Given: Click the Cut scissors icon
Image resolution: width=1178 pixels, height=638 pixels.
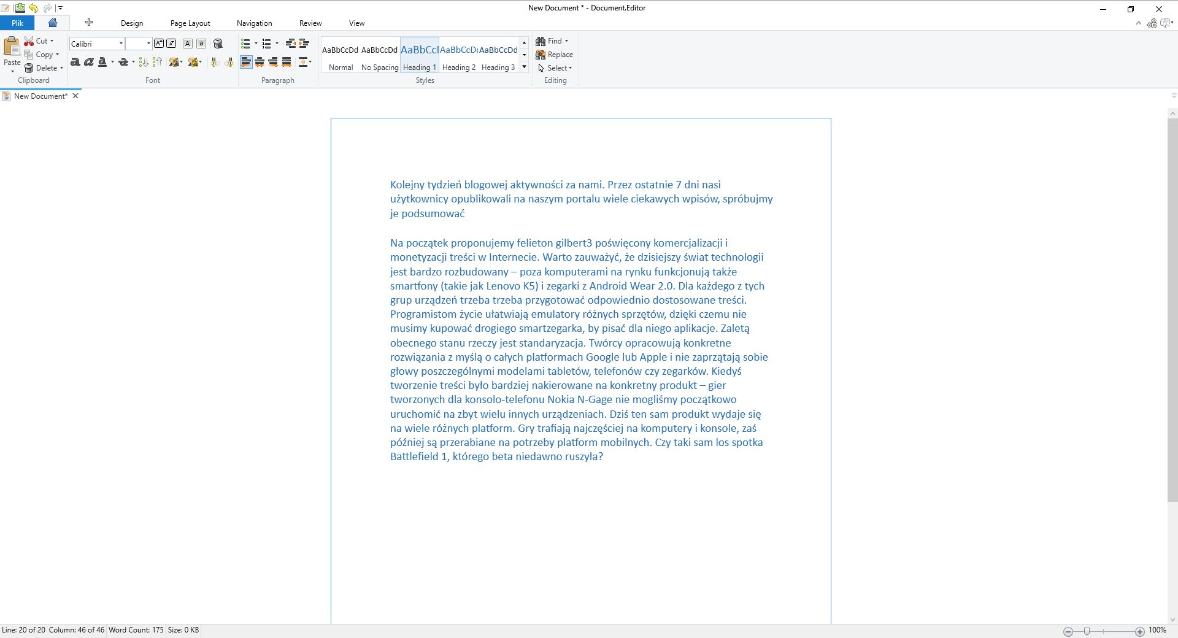Looking at the screenshot, I should pos(29,40).
